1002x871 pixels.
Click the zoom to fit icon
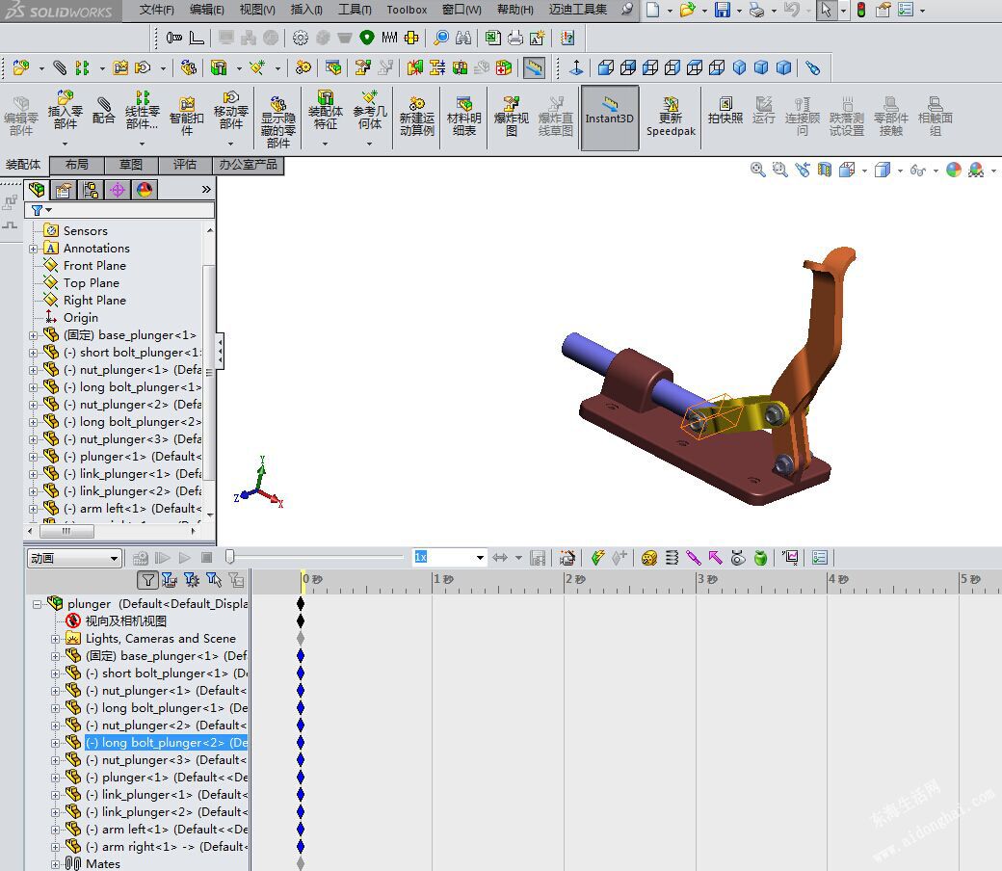pyautogui.click(x=758, y=170)
